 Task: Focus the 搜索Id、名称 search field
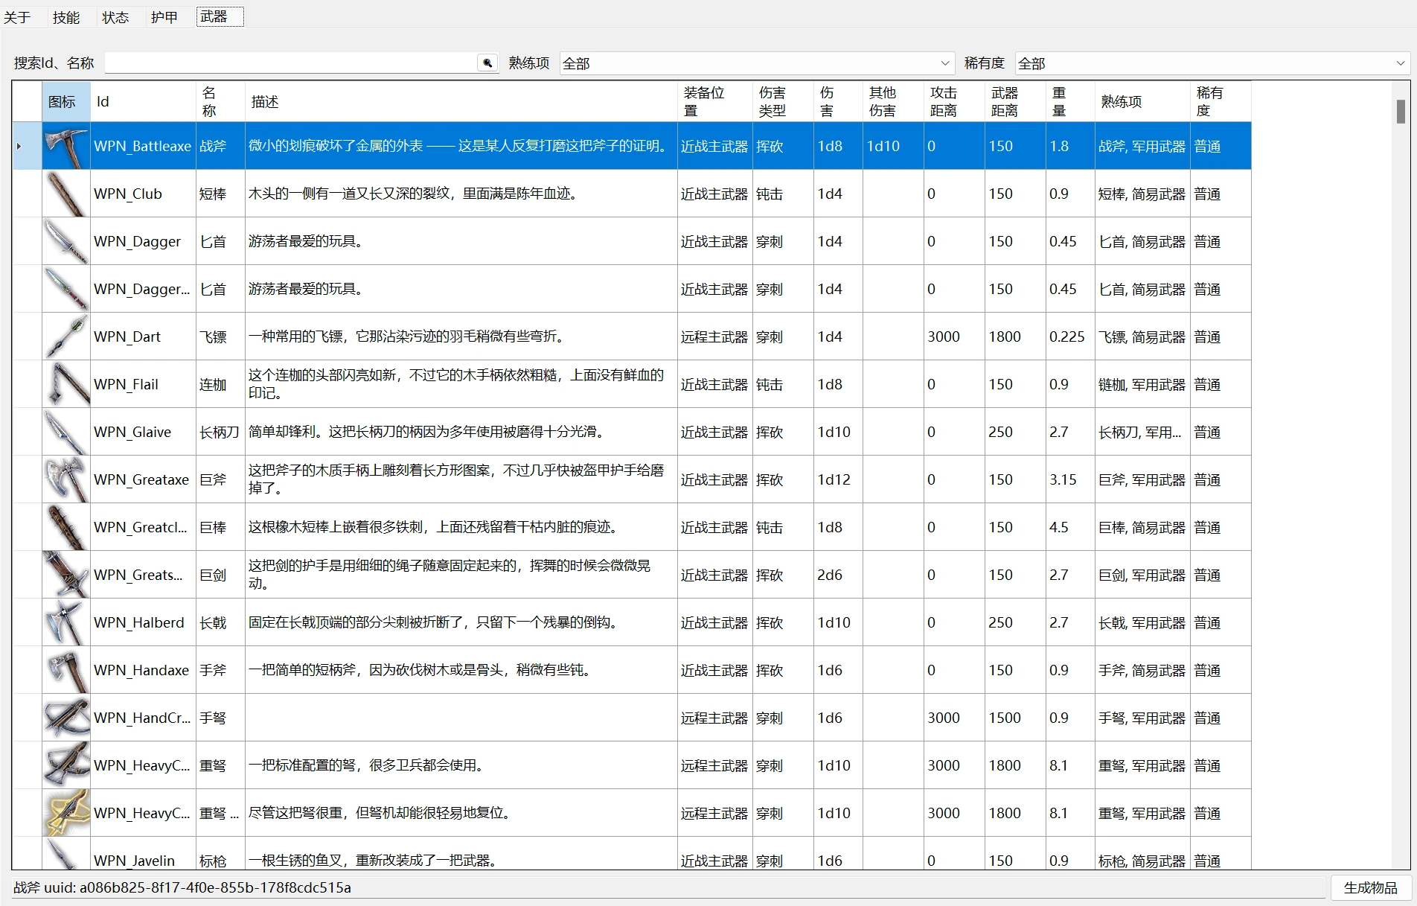pyautogui.click(x=290, y=63)
